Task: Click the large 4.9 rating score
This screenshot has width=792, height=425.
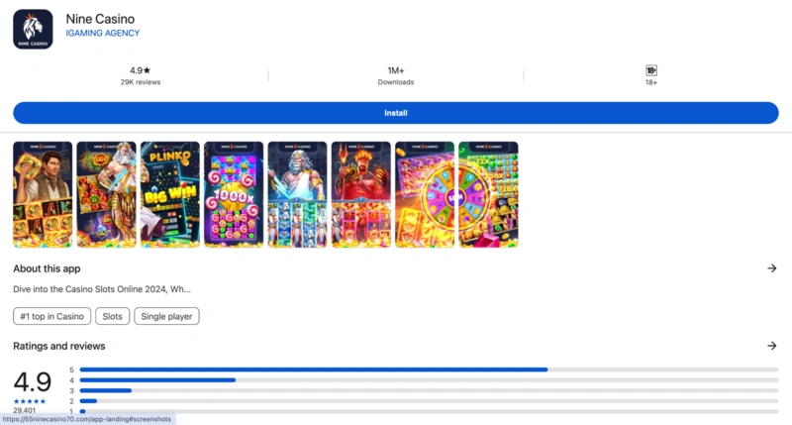Action: [x=33, y=381]
